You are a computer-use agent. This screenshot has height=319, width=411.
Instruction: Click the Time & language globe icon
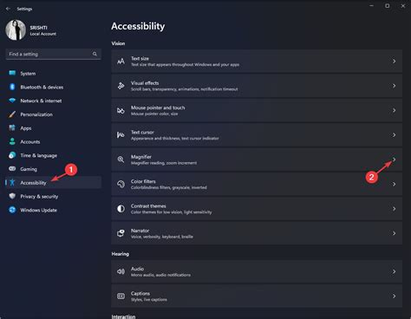tap(12, 155)
